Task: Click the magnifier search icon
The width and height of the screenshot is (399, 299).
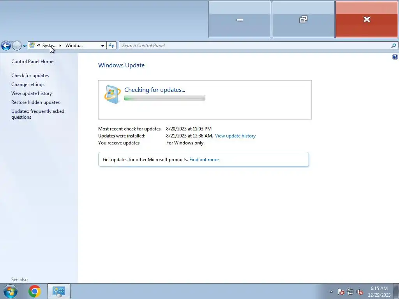Action: point(394,46)
